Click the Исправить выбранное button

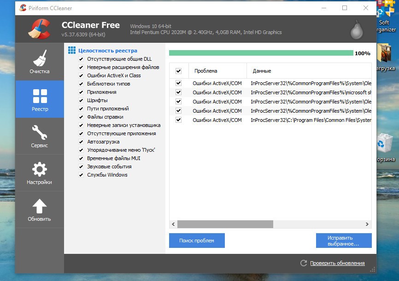tap(343, 241)
